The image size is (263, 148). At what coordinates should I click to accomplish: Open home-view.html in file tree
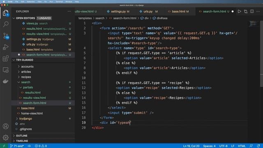coord(43,113)
